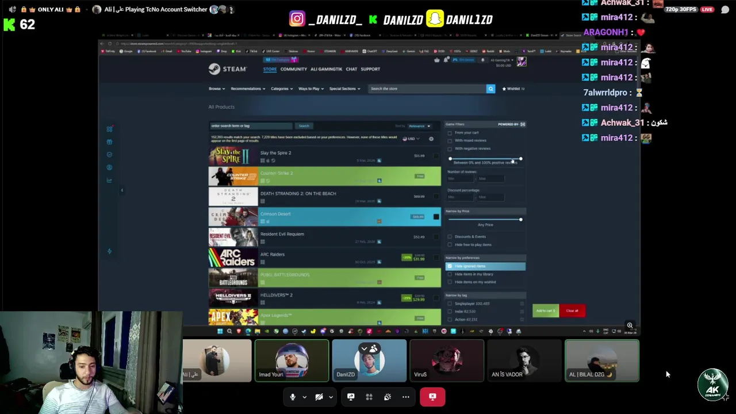This screenshot has height=414, width=736.
Task: Click the positive reviews slider left handle
Action: (450, 159)
